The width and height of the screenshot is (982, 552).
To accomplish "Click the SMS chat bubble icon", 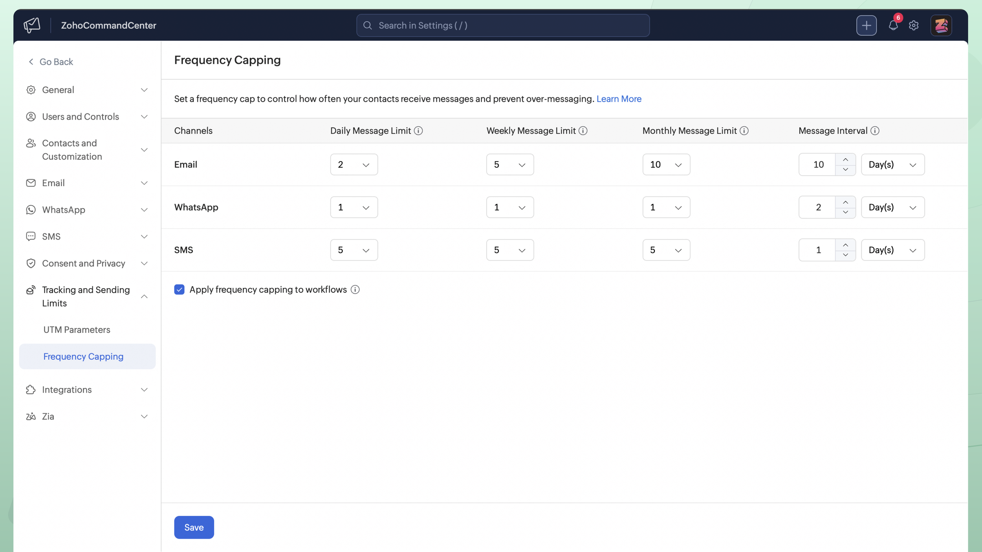I will click(x=31, y=236).
